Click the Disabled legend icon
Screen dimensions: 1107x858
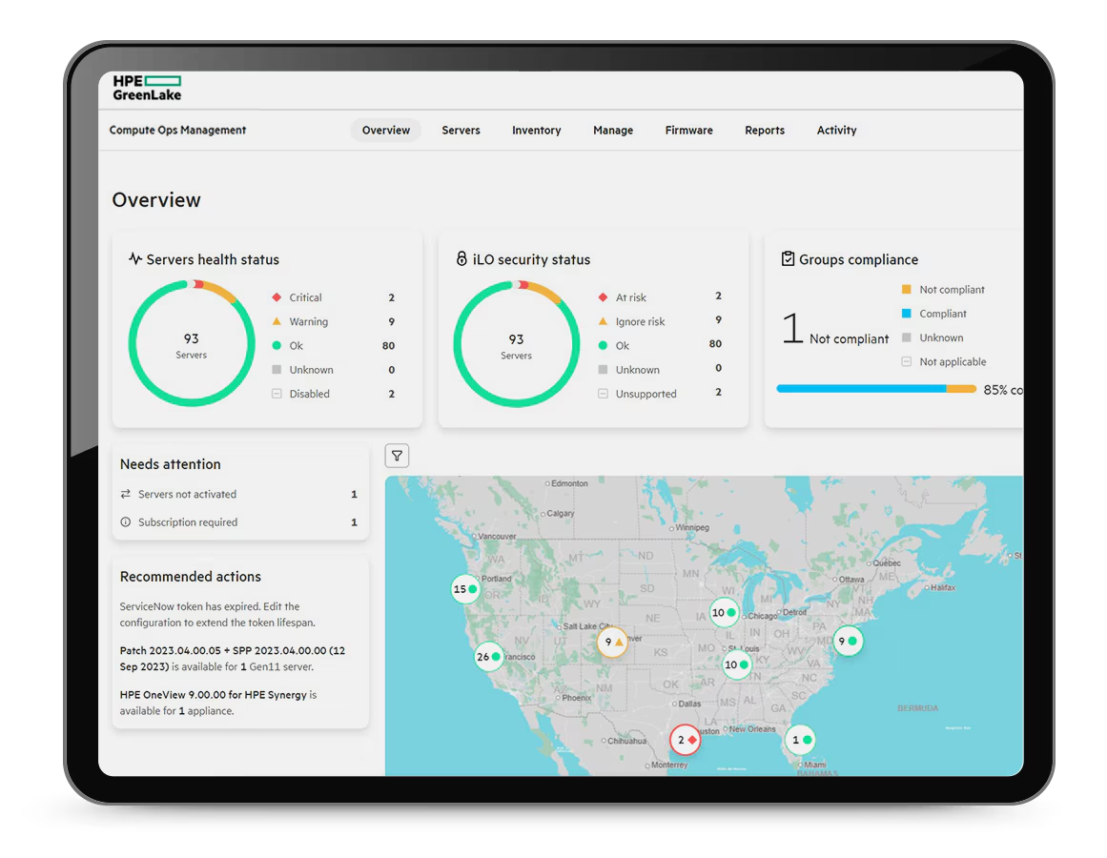(x=277, y=393)
